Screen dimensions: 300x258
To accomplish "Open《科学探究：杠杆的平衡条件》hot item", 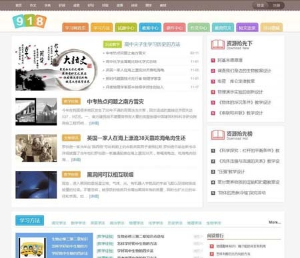I will tap(249, 151).
